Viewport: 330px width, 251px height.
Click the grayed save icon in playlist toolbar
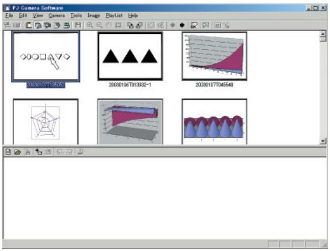[x=28, y=152]
